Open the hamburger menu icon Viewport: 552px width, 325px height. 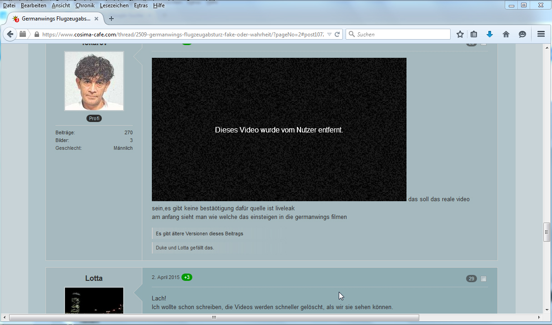(541, 34)
